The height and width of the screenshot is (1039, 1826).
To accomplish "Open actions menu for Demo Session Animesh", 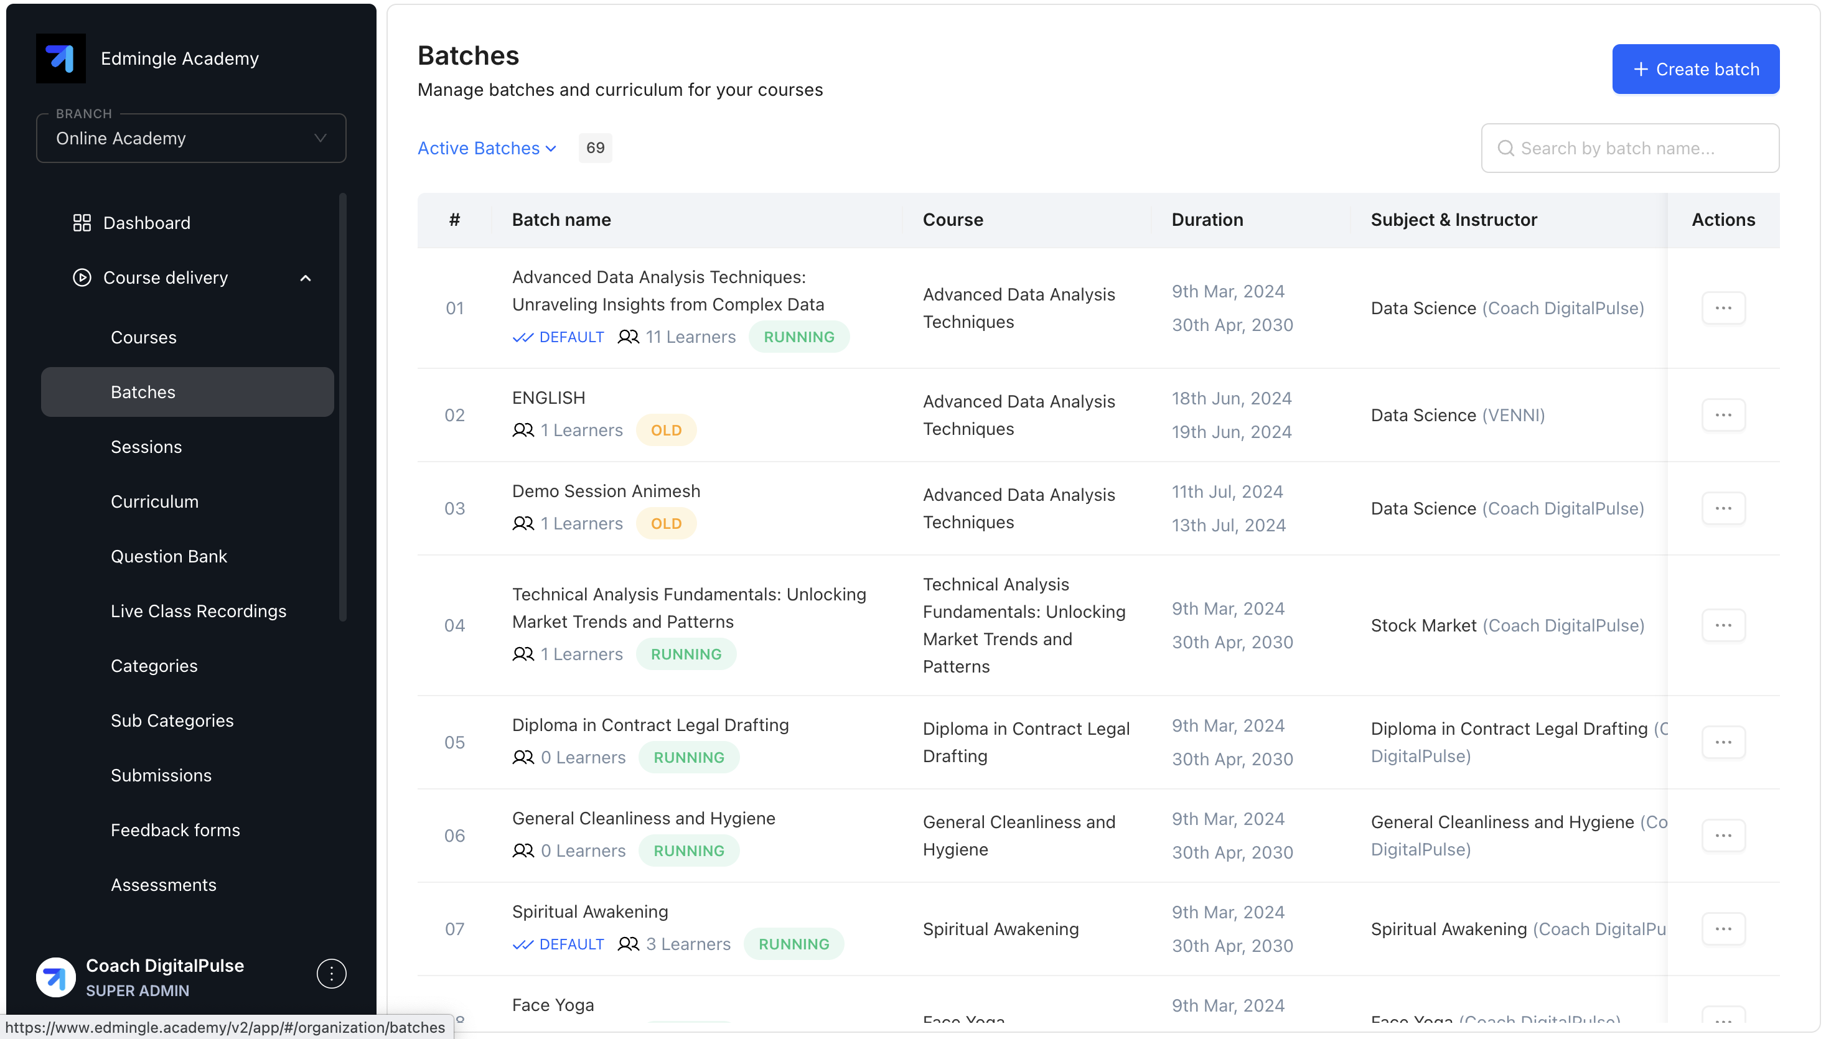I will click(x=1723, y=509).
